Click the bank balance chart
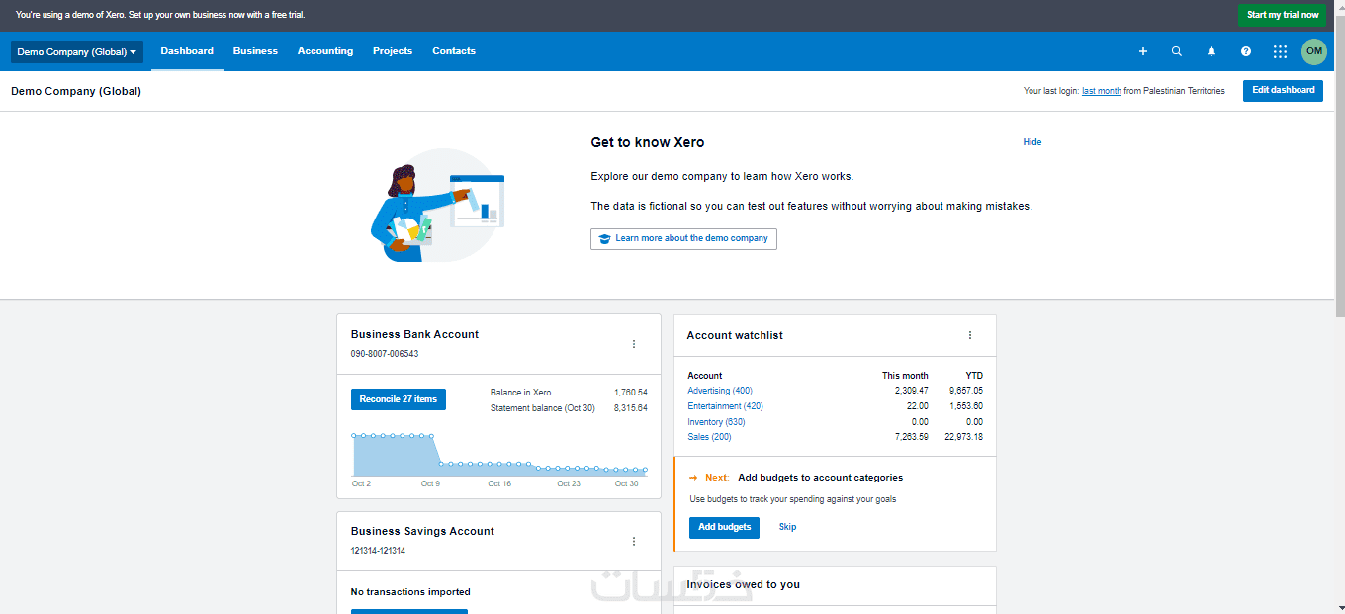The height and width of the screenshot is (614, 1345). tap(499, 454)
